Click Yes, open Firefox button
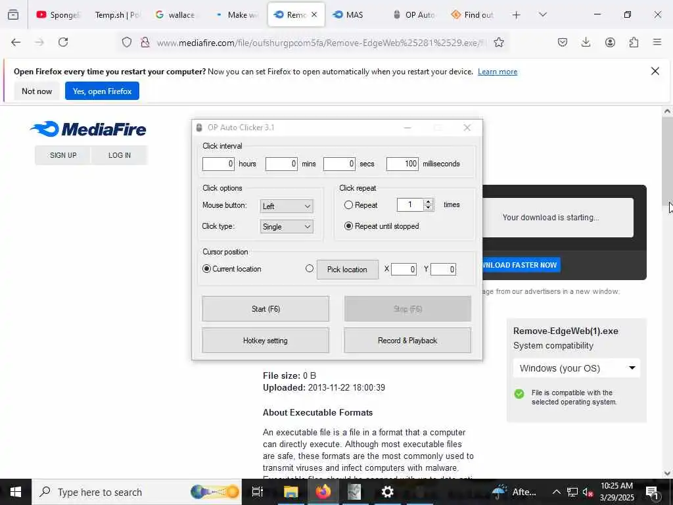 102,91
